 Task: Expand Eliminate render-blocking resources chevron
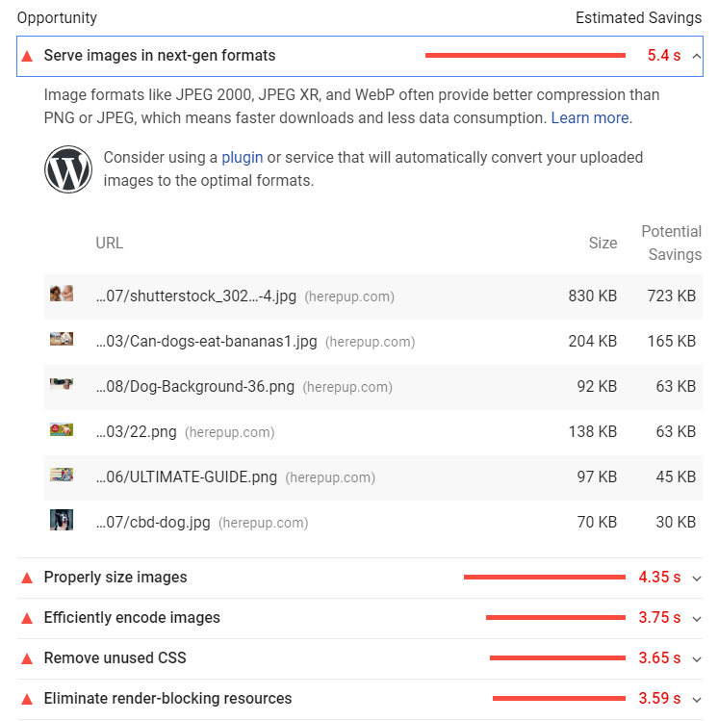coord(697,699)
